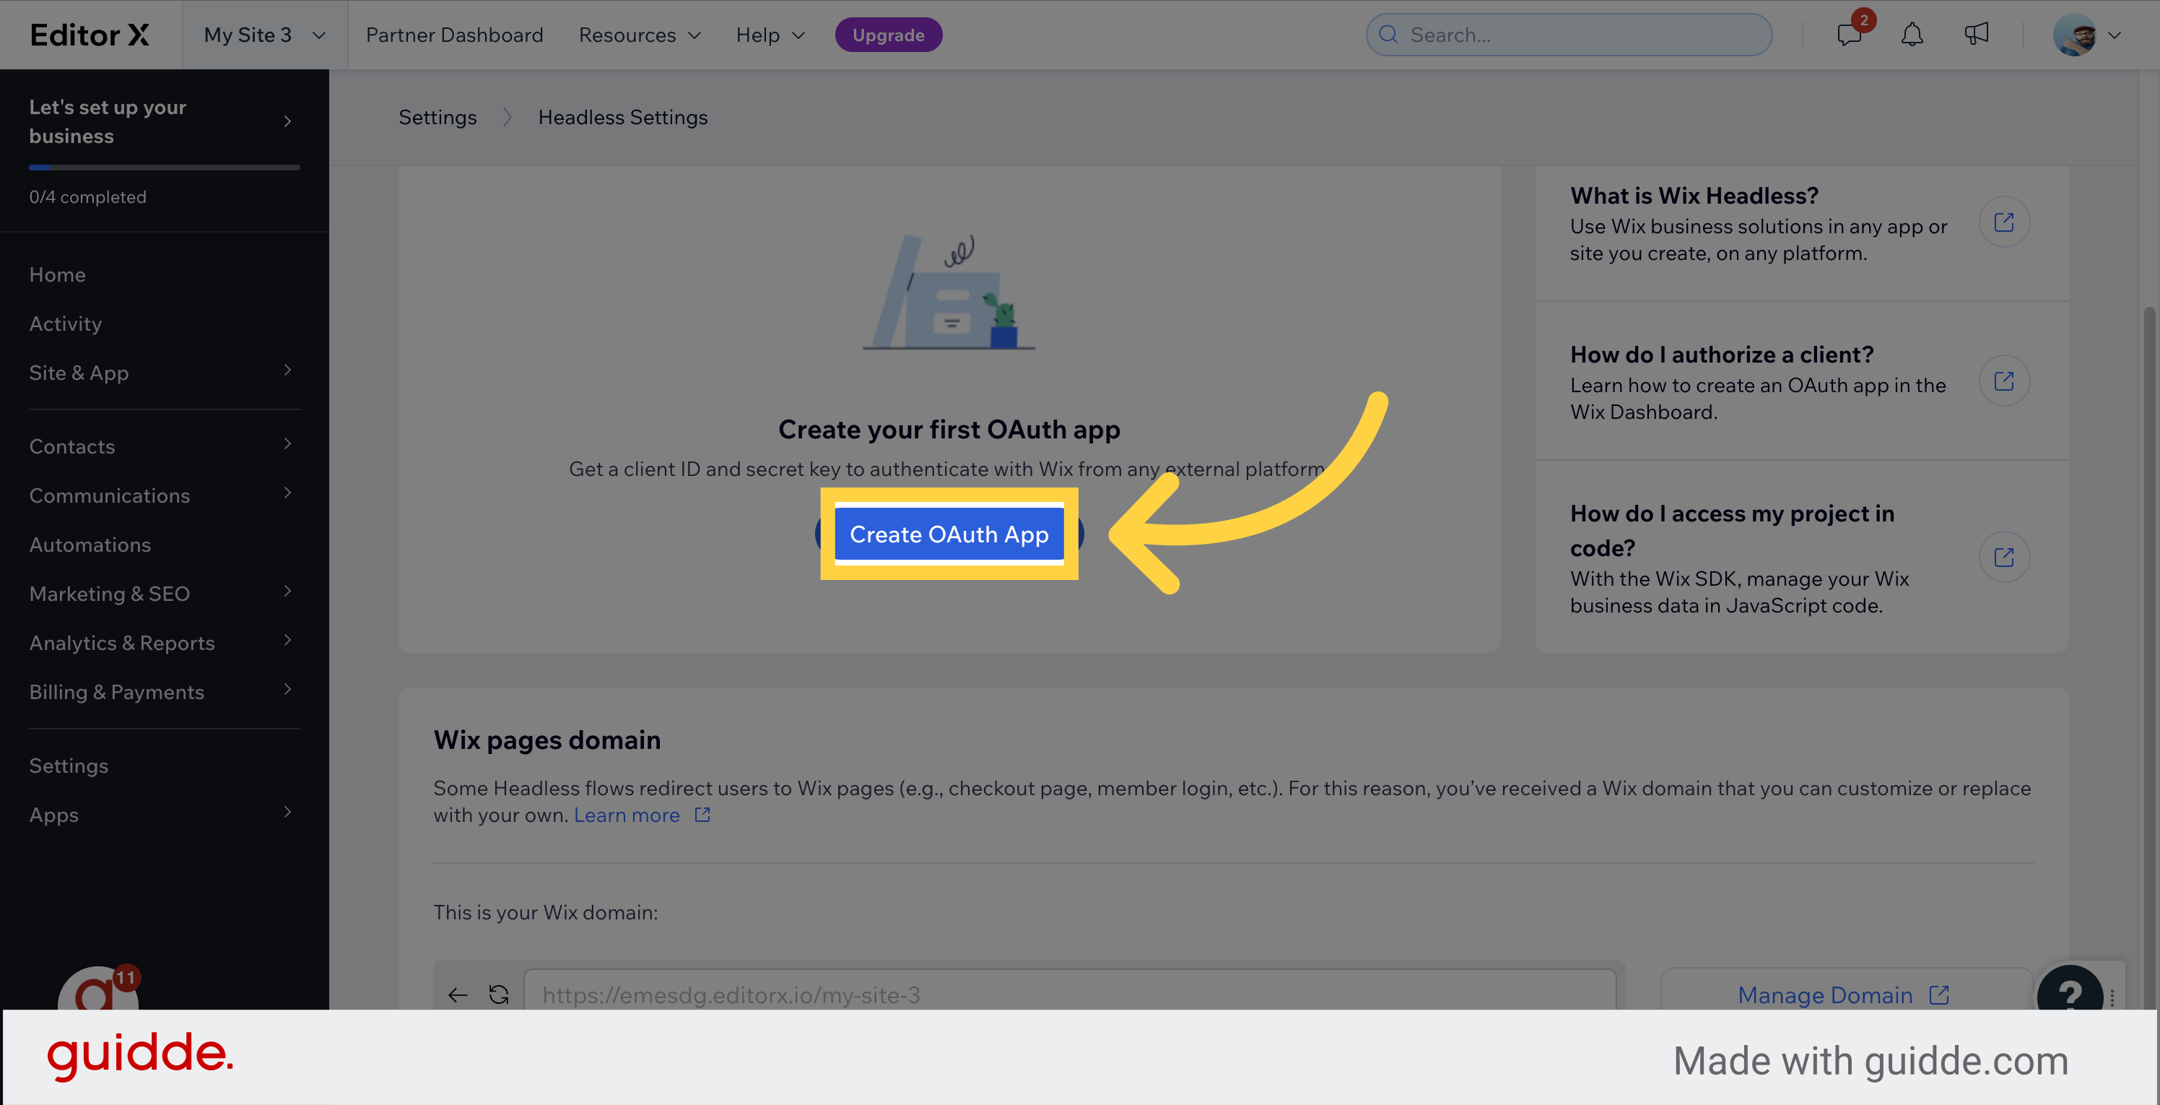Open the help question mark bubble
Image resolution: width=2160 pixels, height=1105 pixels.
pos(2070,992)
